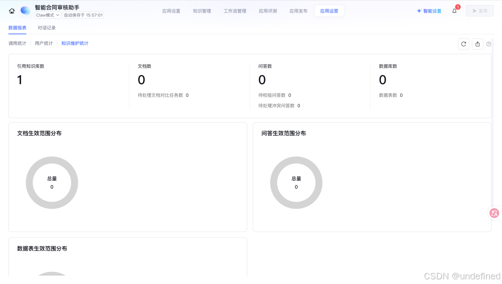The image size is (502, 284).
Task: Click the blue app avatar icon
Action: point(25,11)
